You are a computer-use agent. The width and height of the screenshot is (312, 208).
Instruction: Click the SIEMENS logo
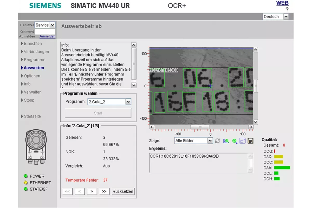(x=45, y=6)
